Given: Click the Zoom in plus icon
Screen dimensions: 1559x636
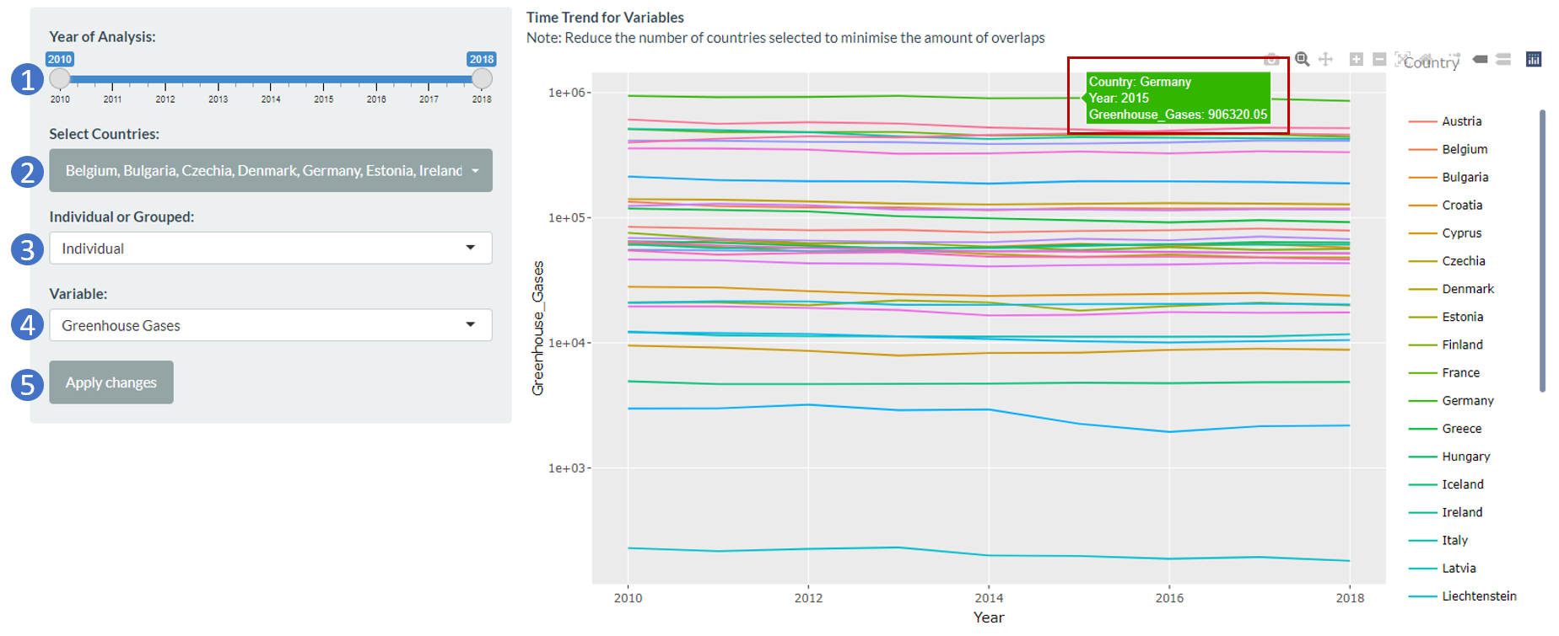Looking at the screenshot, I should 1356,59.
